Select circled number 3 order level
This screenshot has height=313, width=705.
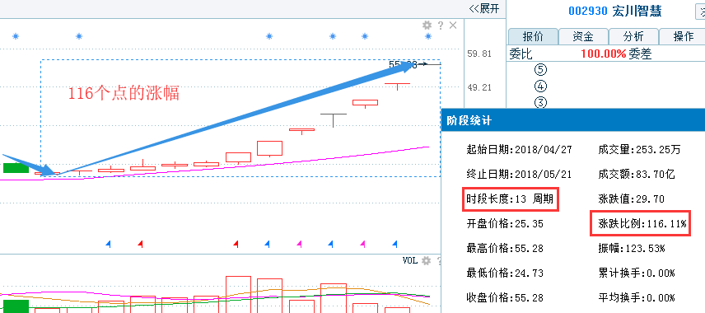point(541,102)
